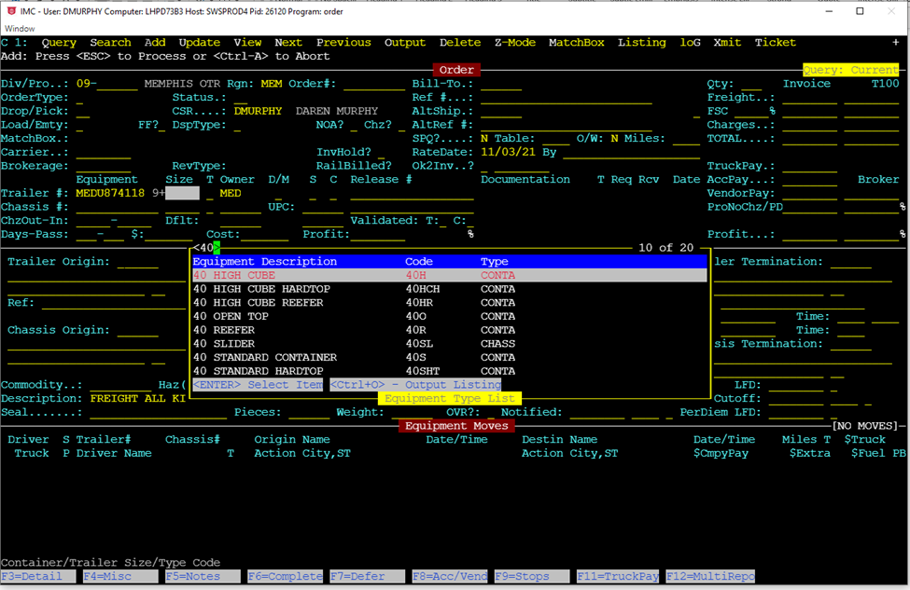Screen dimensions: 910x590
Task: Select the loG command
Action: pos(690,42)
